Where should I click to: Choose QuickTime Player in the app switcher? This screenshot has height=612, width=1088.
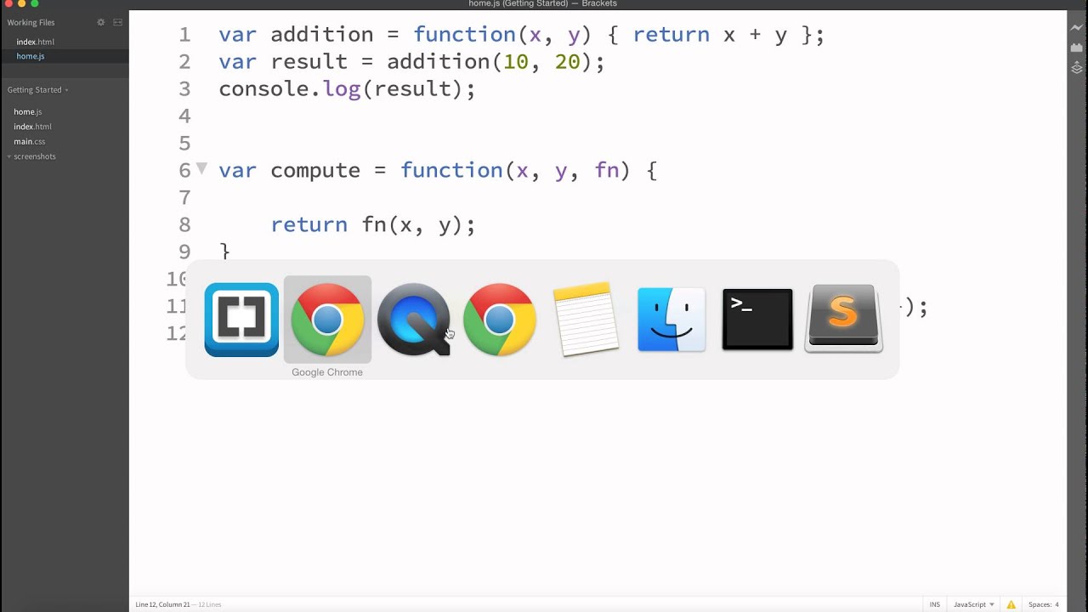(414, 320)
